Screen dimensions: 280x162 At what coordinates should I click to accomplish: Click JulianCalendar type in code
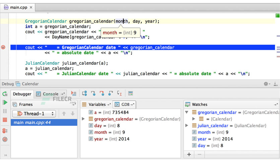[x=42, y=63]
